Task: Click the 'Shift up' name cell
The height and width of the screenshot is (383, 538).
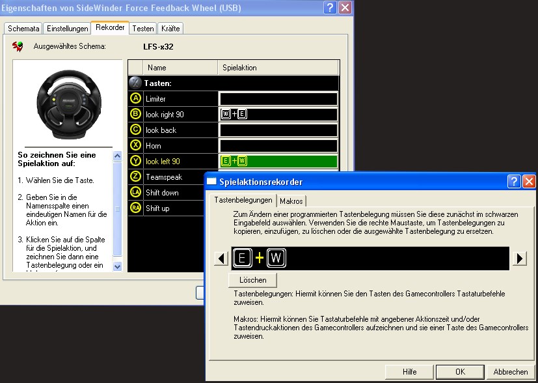Action: pos(174,208)
